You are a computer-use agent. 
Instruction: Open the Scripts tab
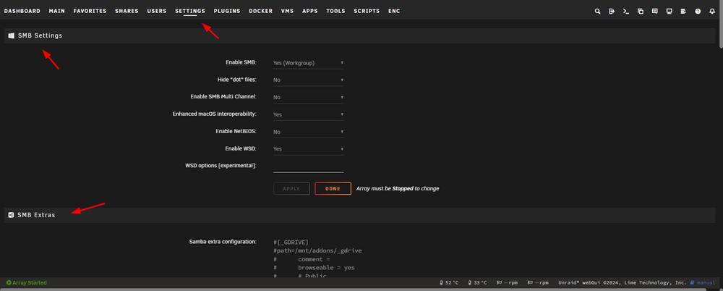pyautogui.click(x=367, y=11)
